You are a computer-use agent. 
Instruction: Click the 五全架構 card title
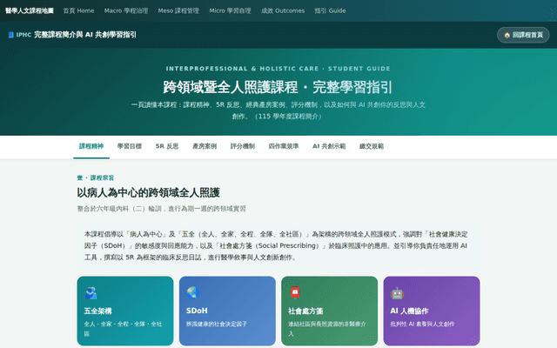click(x=98, y=311)
